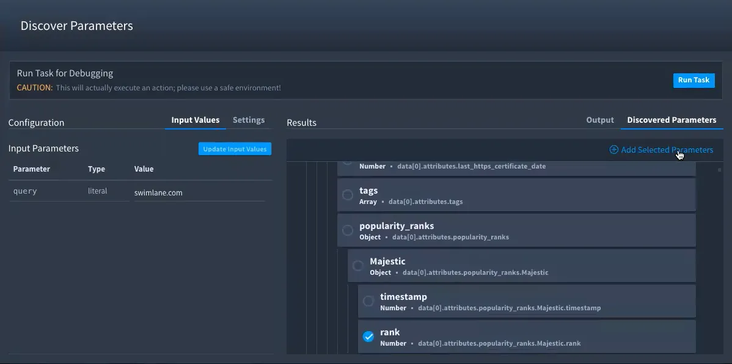This screenshot has height=364, width=732.
Task: Click the path ending in Majestic.rank
Action: pos(500,343)
